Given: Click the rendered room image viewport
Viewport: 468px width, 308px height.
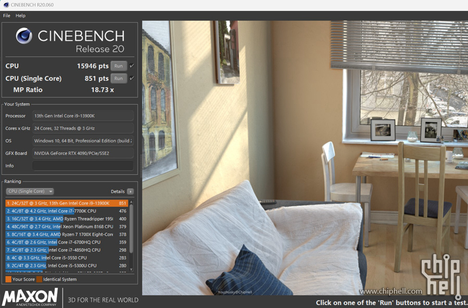Looking at the screenshot, I should coord(305,158).
